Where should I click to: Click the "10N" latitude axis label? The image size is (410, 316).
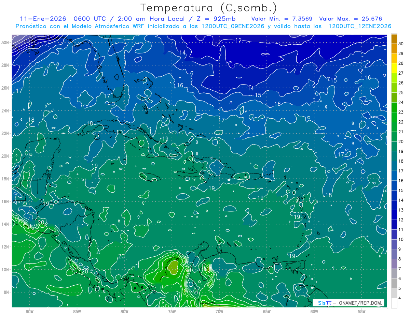coord(5,270)
